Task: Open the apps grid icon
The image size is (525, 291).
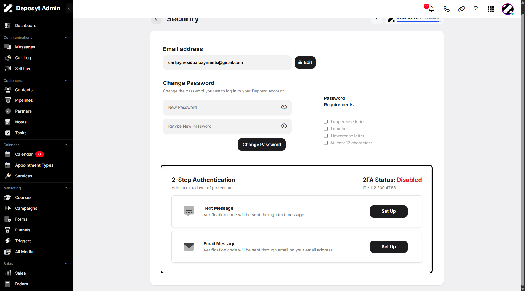Action: [x=491, y=9]
